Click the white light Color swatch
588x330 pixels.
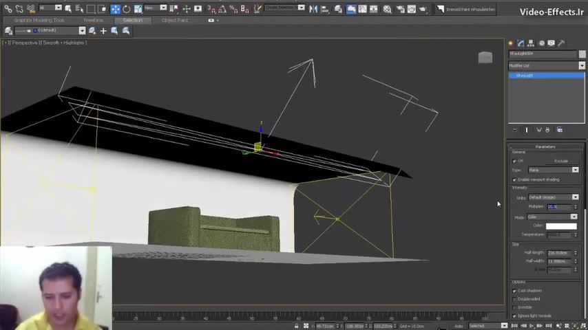pos(561,225)
